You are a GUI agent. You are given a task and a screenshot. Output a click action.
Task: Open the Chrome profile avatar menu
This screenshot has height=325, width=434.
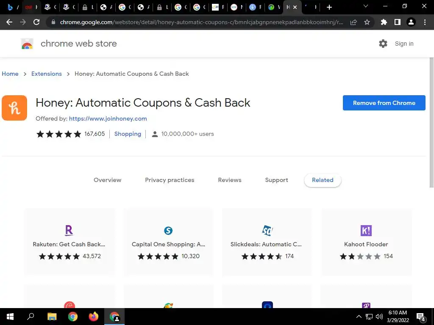(x=411, y=22)
